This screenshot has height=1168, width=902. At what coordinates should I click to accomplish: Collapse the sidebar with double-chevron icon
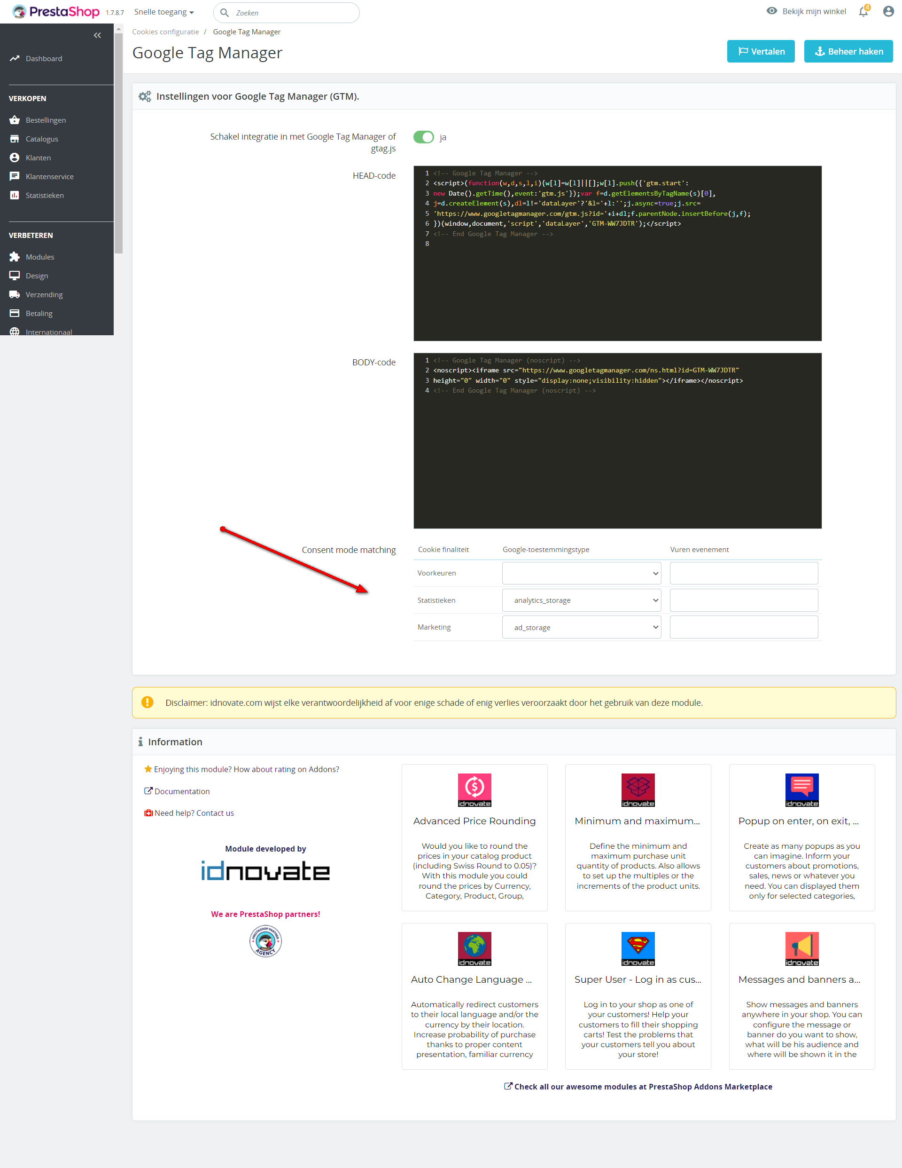(x=97, y=35)
